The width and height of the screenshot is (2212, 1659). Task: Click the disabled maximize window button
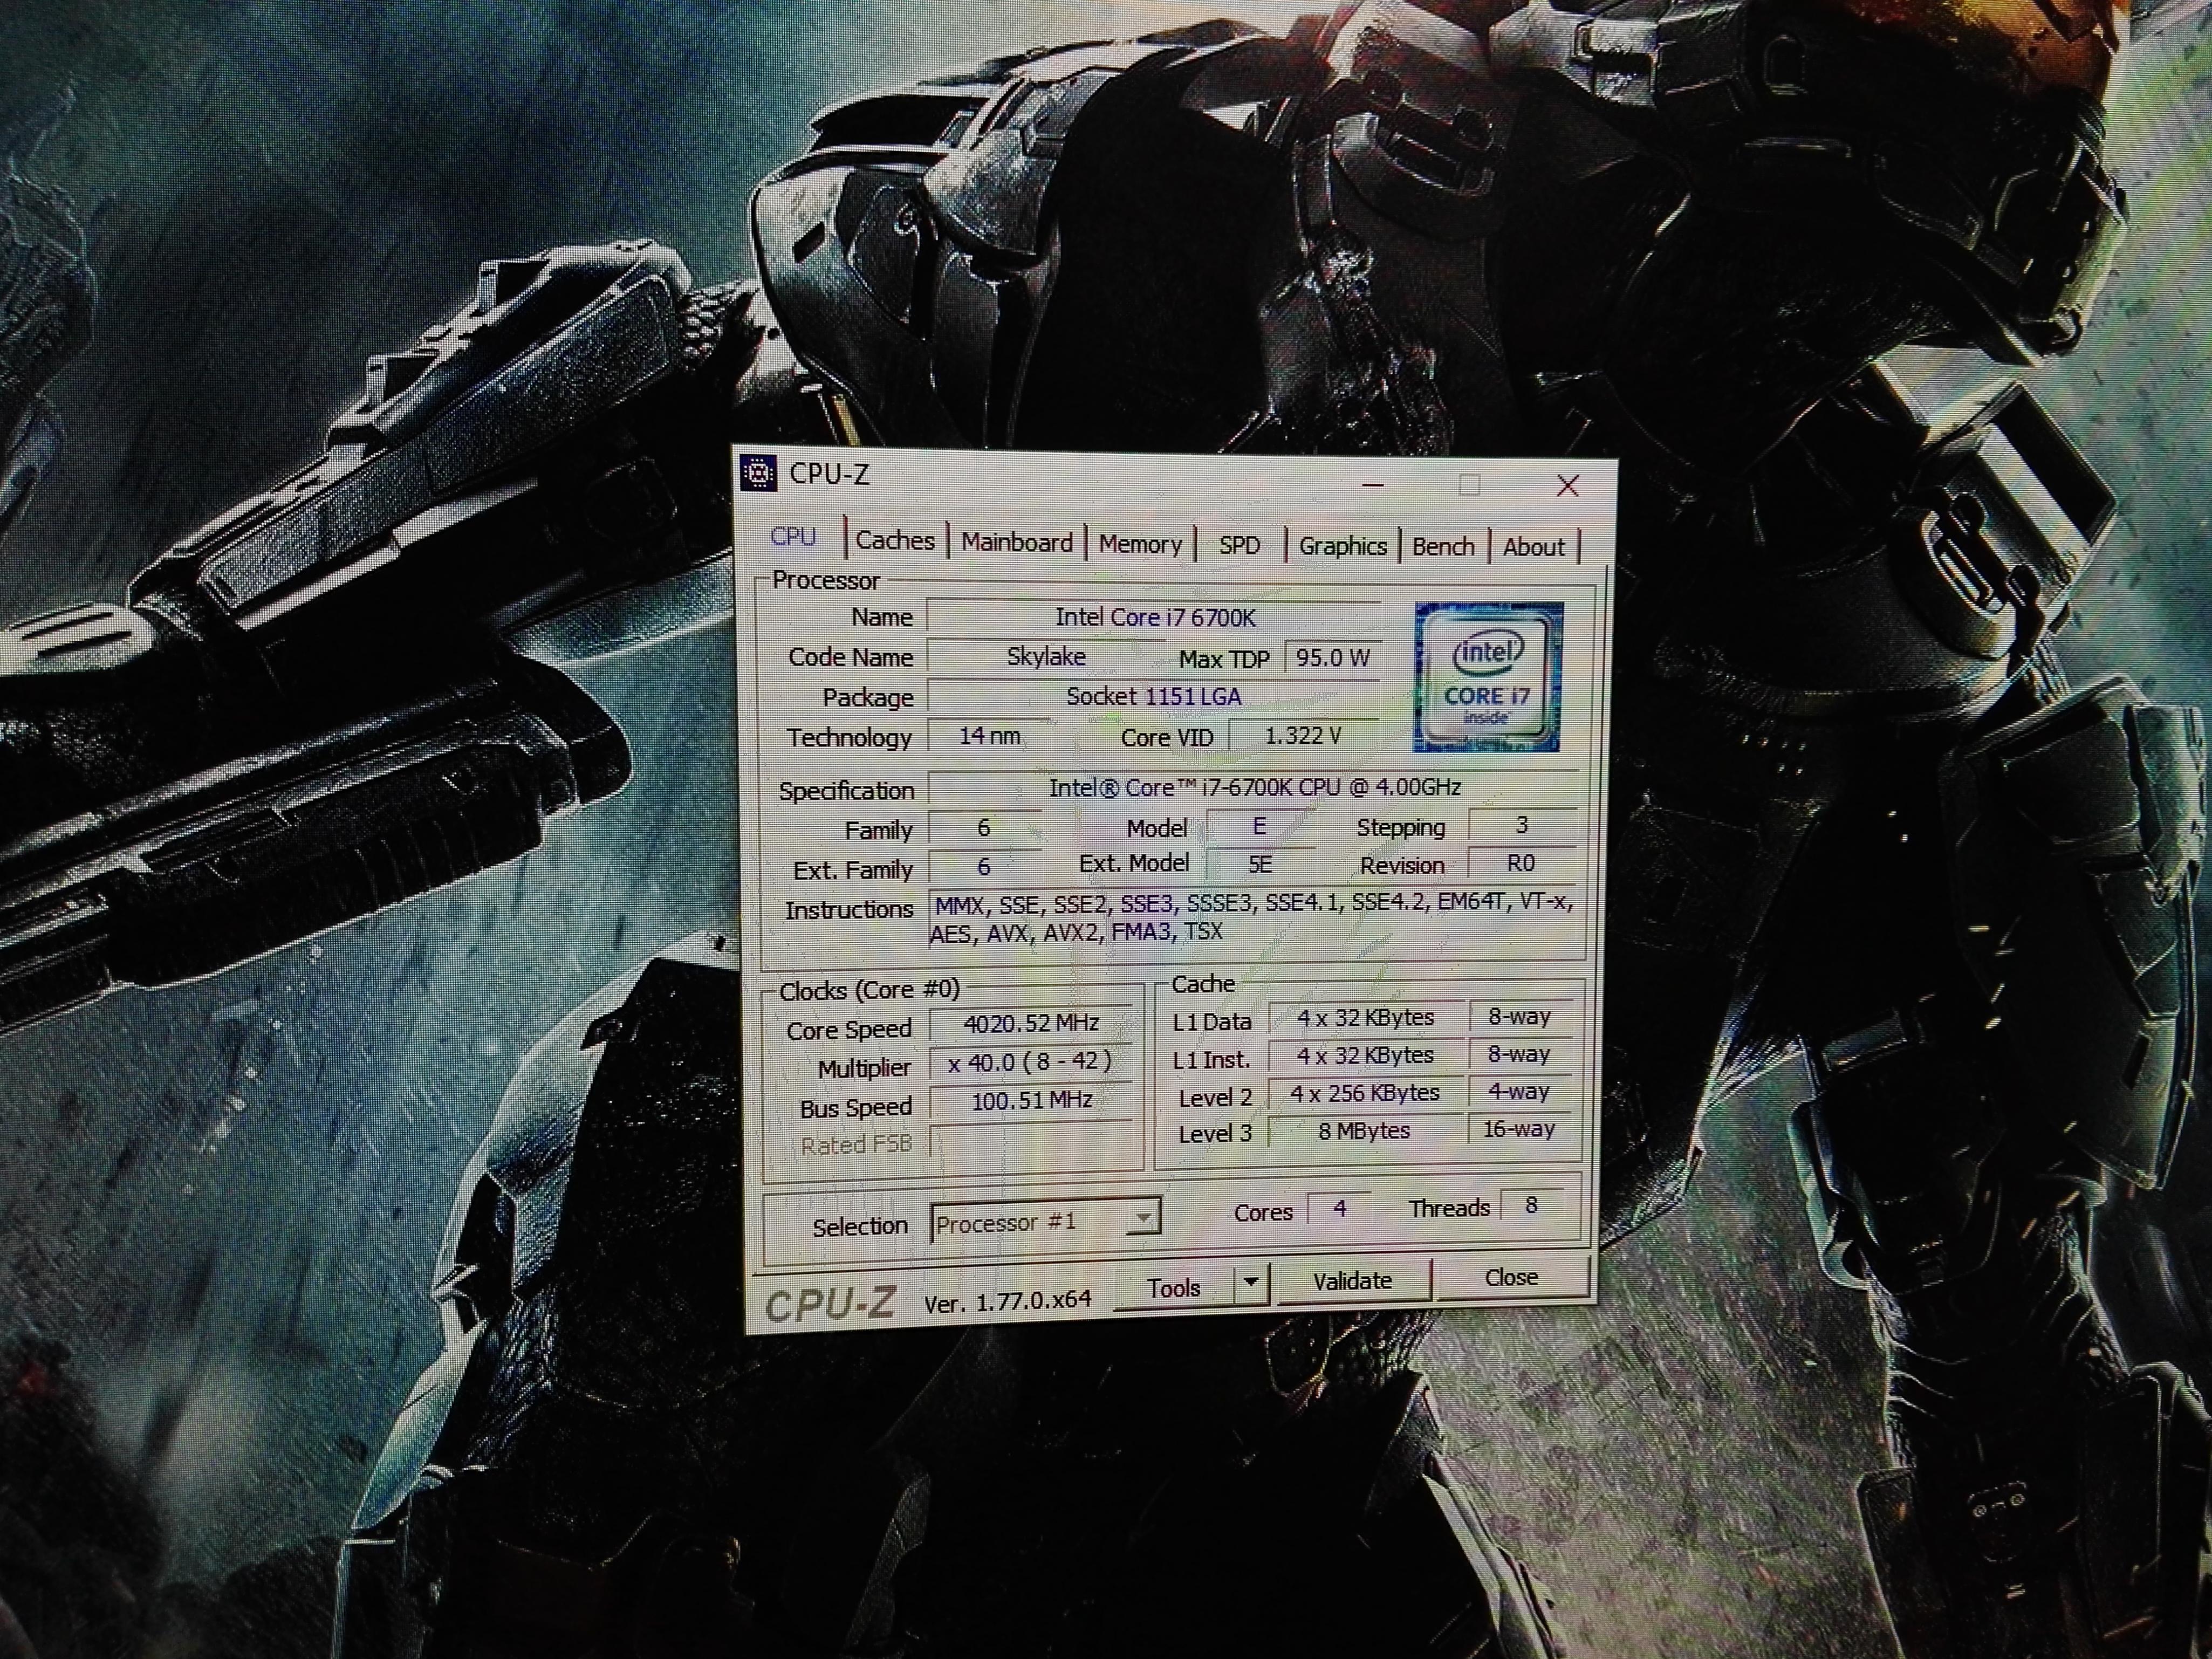click(1469, 486)
